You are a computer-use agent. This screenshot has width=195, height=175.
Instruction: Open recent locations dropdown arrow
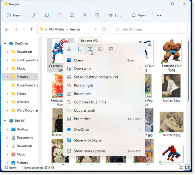point(24,30)
